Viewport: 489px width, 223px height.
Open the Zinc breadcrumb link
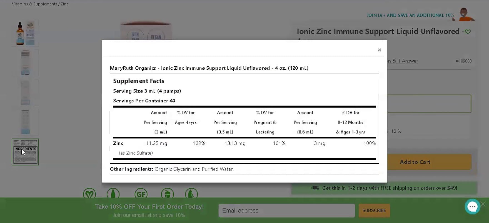pos(65,4)
